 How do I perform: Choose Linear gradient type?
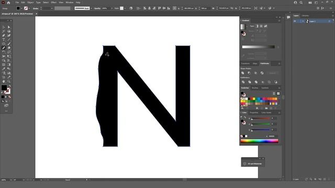click(x=257, y=26)
